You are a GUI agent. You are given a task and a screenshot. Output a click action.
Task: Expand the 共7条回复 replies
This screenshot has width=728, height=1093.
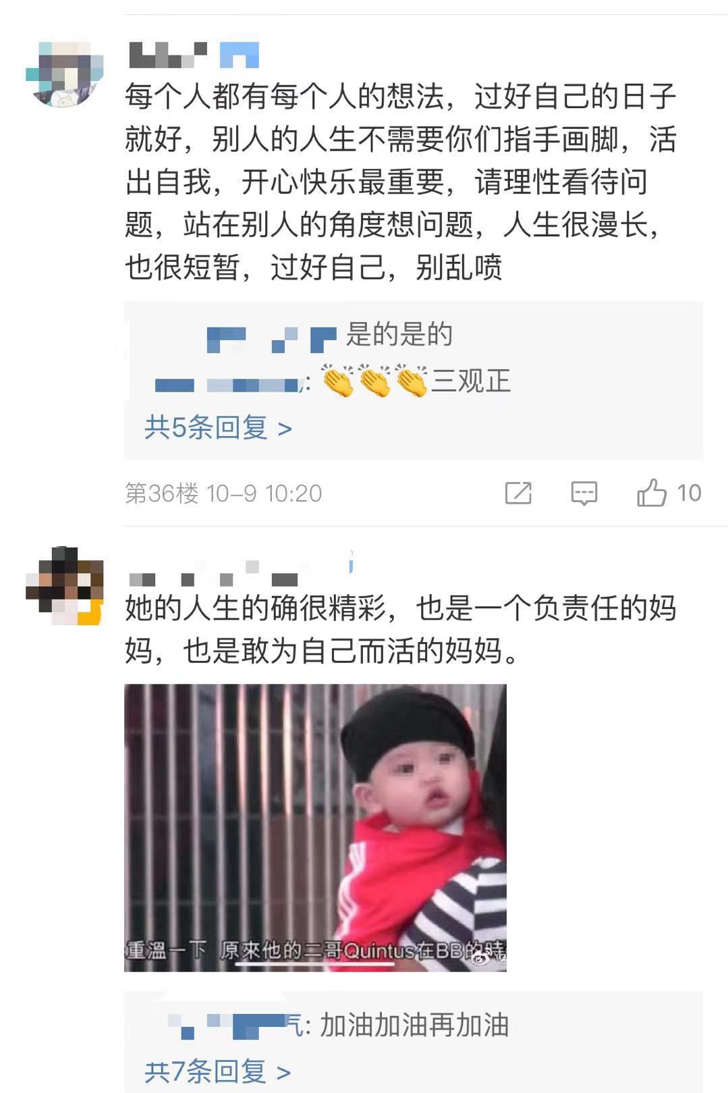point(217,1071)
